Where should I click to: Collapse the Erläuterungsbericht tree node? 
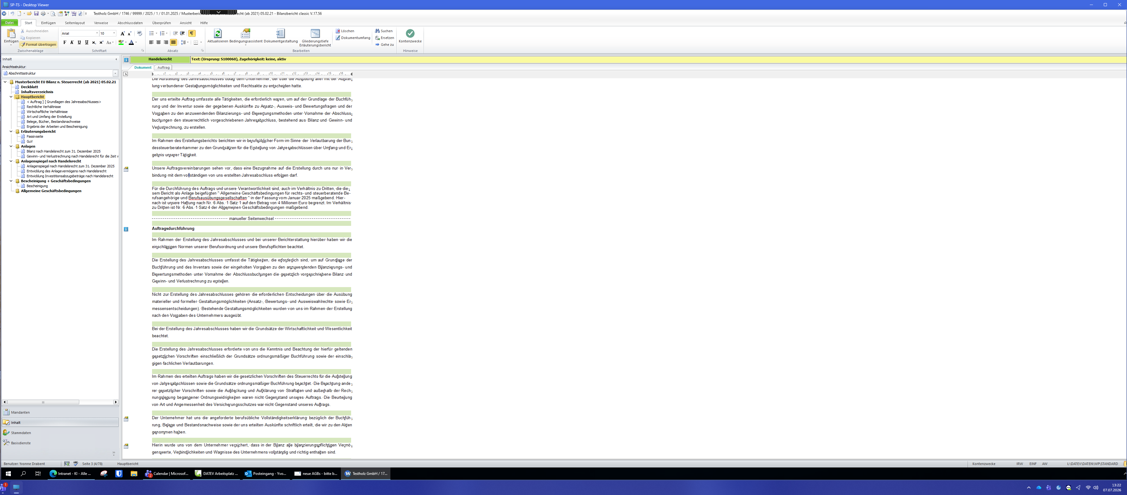pos(11,131)
